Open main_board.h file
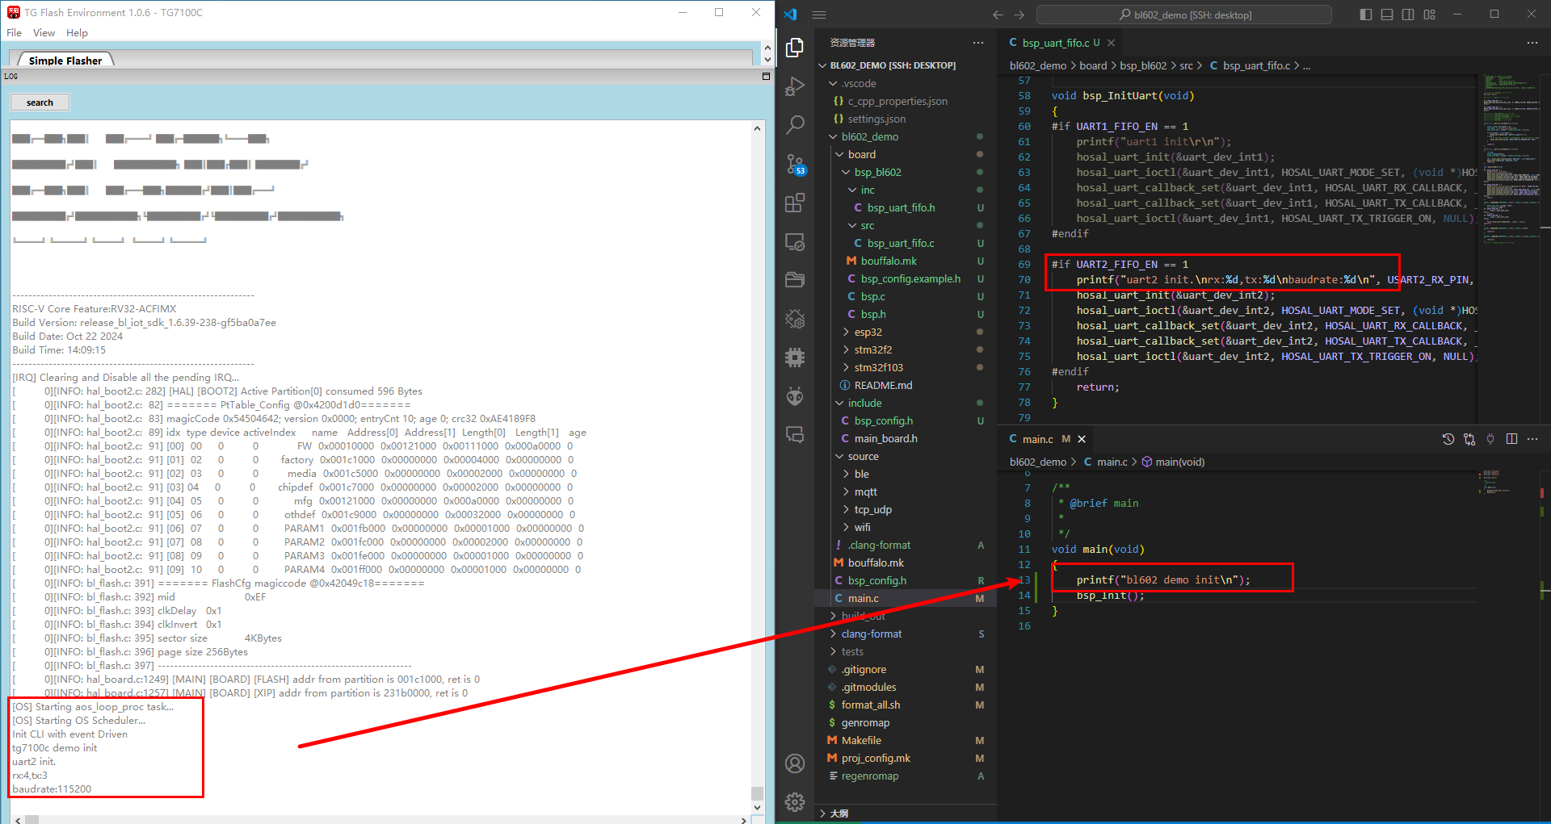The height and width of the screenshot is (824, 1551). pyautogui.click(x=885, y=438)
